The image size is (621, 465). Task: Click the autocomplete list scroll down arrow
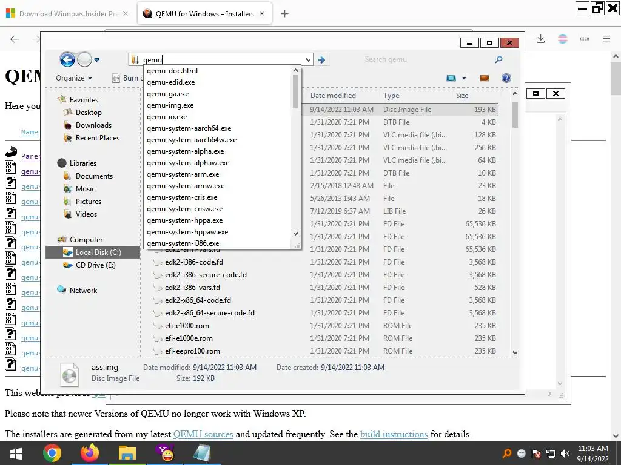pos(295,234)
